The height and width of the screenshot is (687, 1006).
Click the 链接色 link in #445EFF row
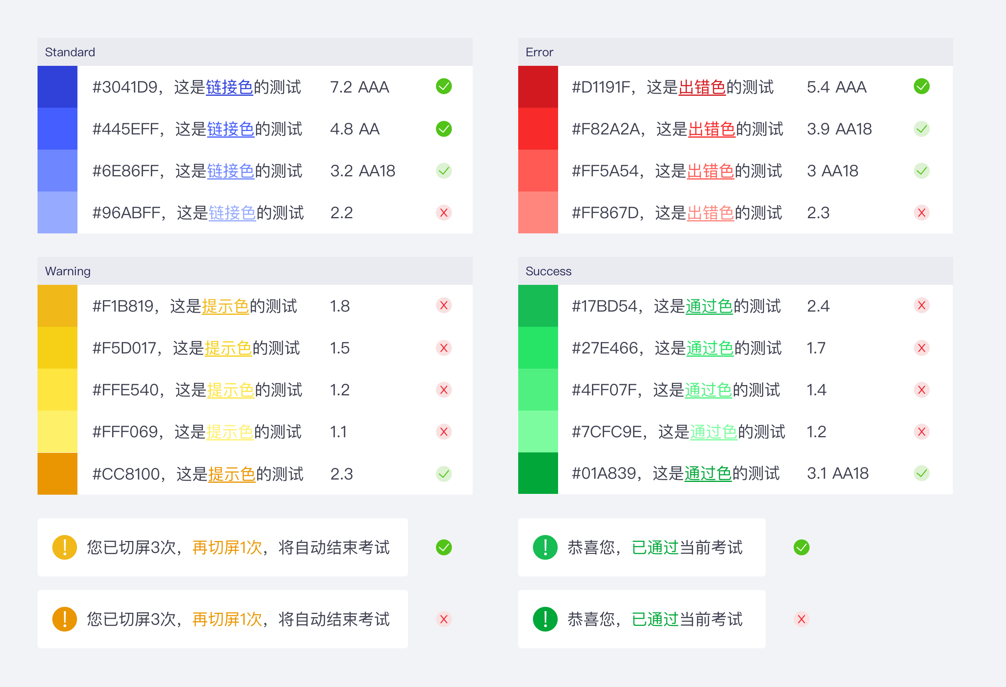tap(231, 129)
